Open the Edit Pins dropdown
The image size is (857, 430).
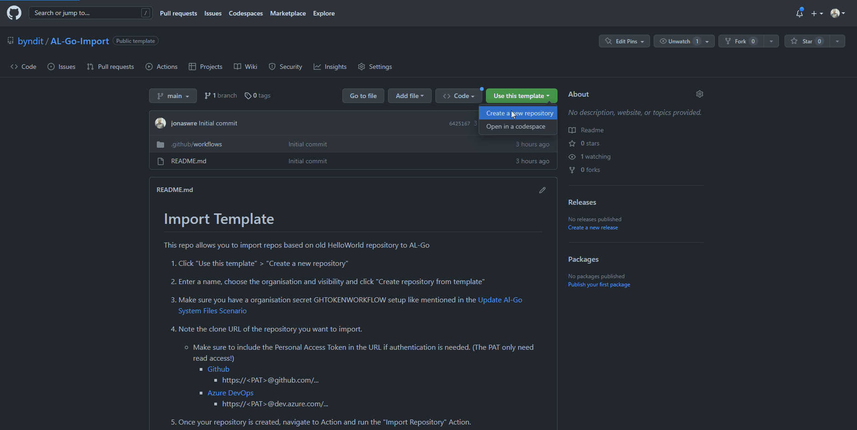coord(624,41)
